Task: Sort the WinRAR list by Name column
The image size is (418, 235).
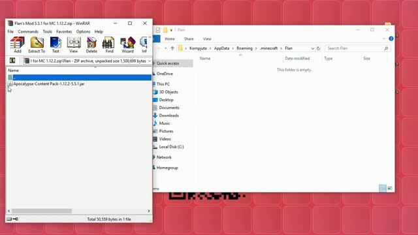Action: click(x=13, y=70)
